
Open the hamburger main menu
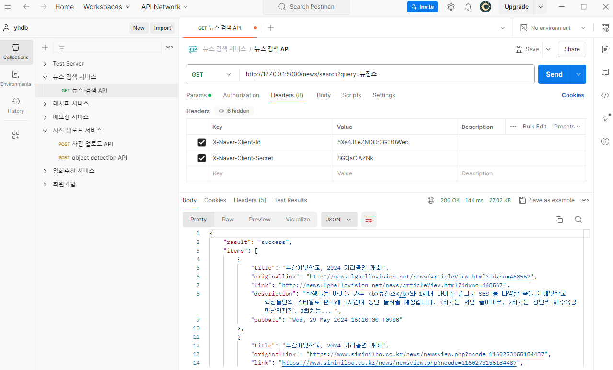pos(8,7)
